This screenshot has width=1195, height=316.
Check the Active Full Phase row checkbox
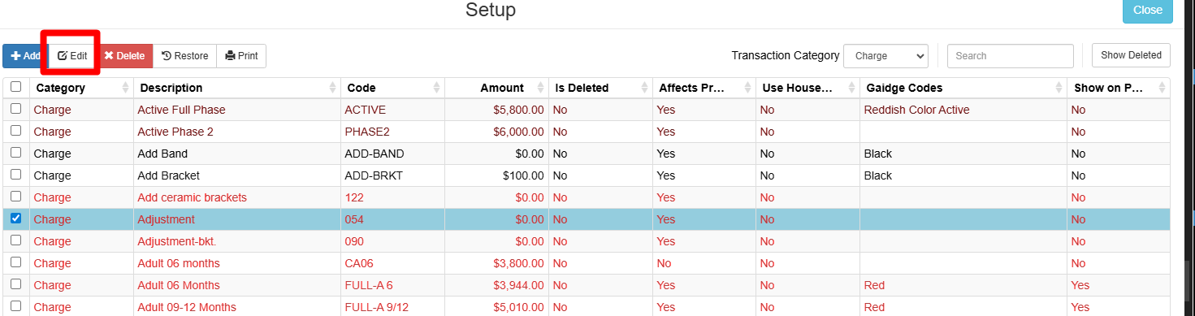click(15, 109)
